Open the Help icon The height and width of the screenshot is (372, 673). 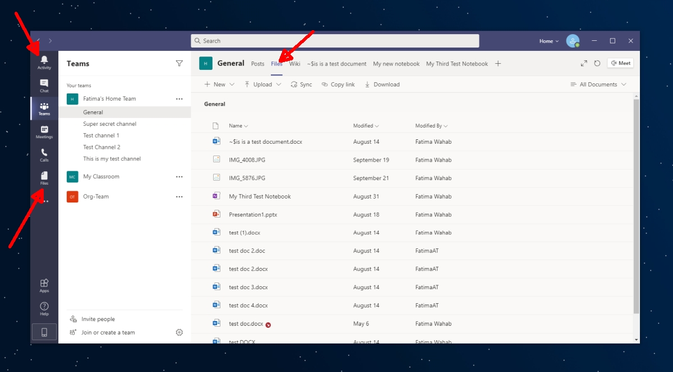coord(44,307)
